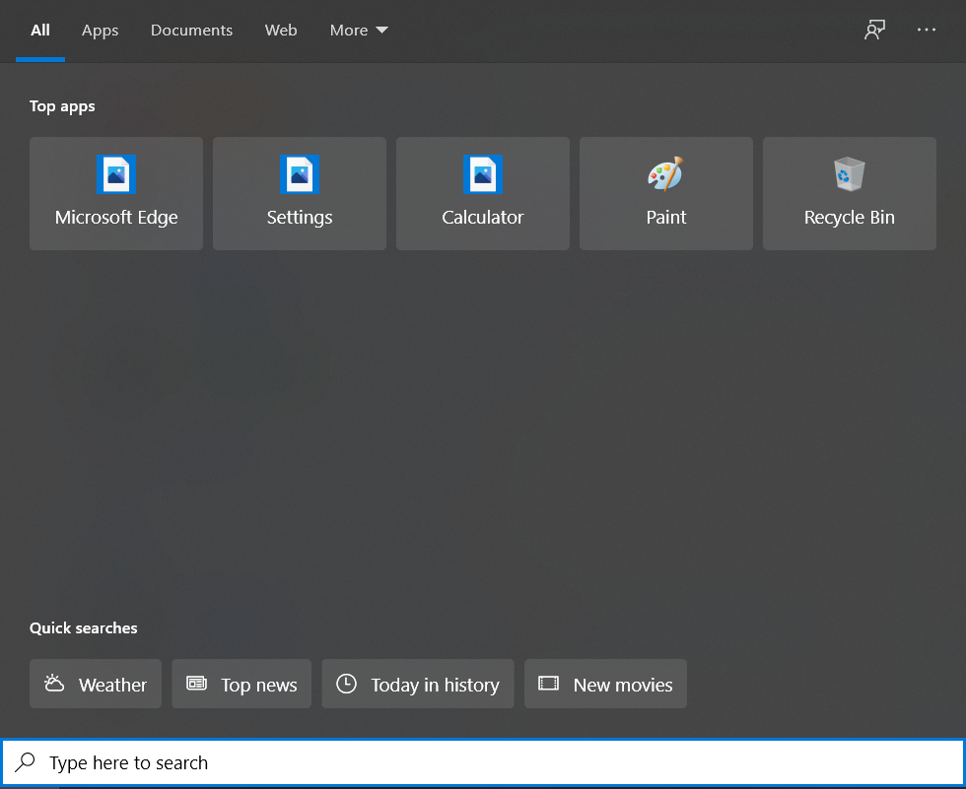Click the magnifier icon in search box
The width and height of the screenshot is (966, 789).
(x=26, y=762)
